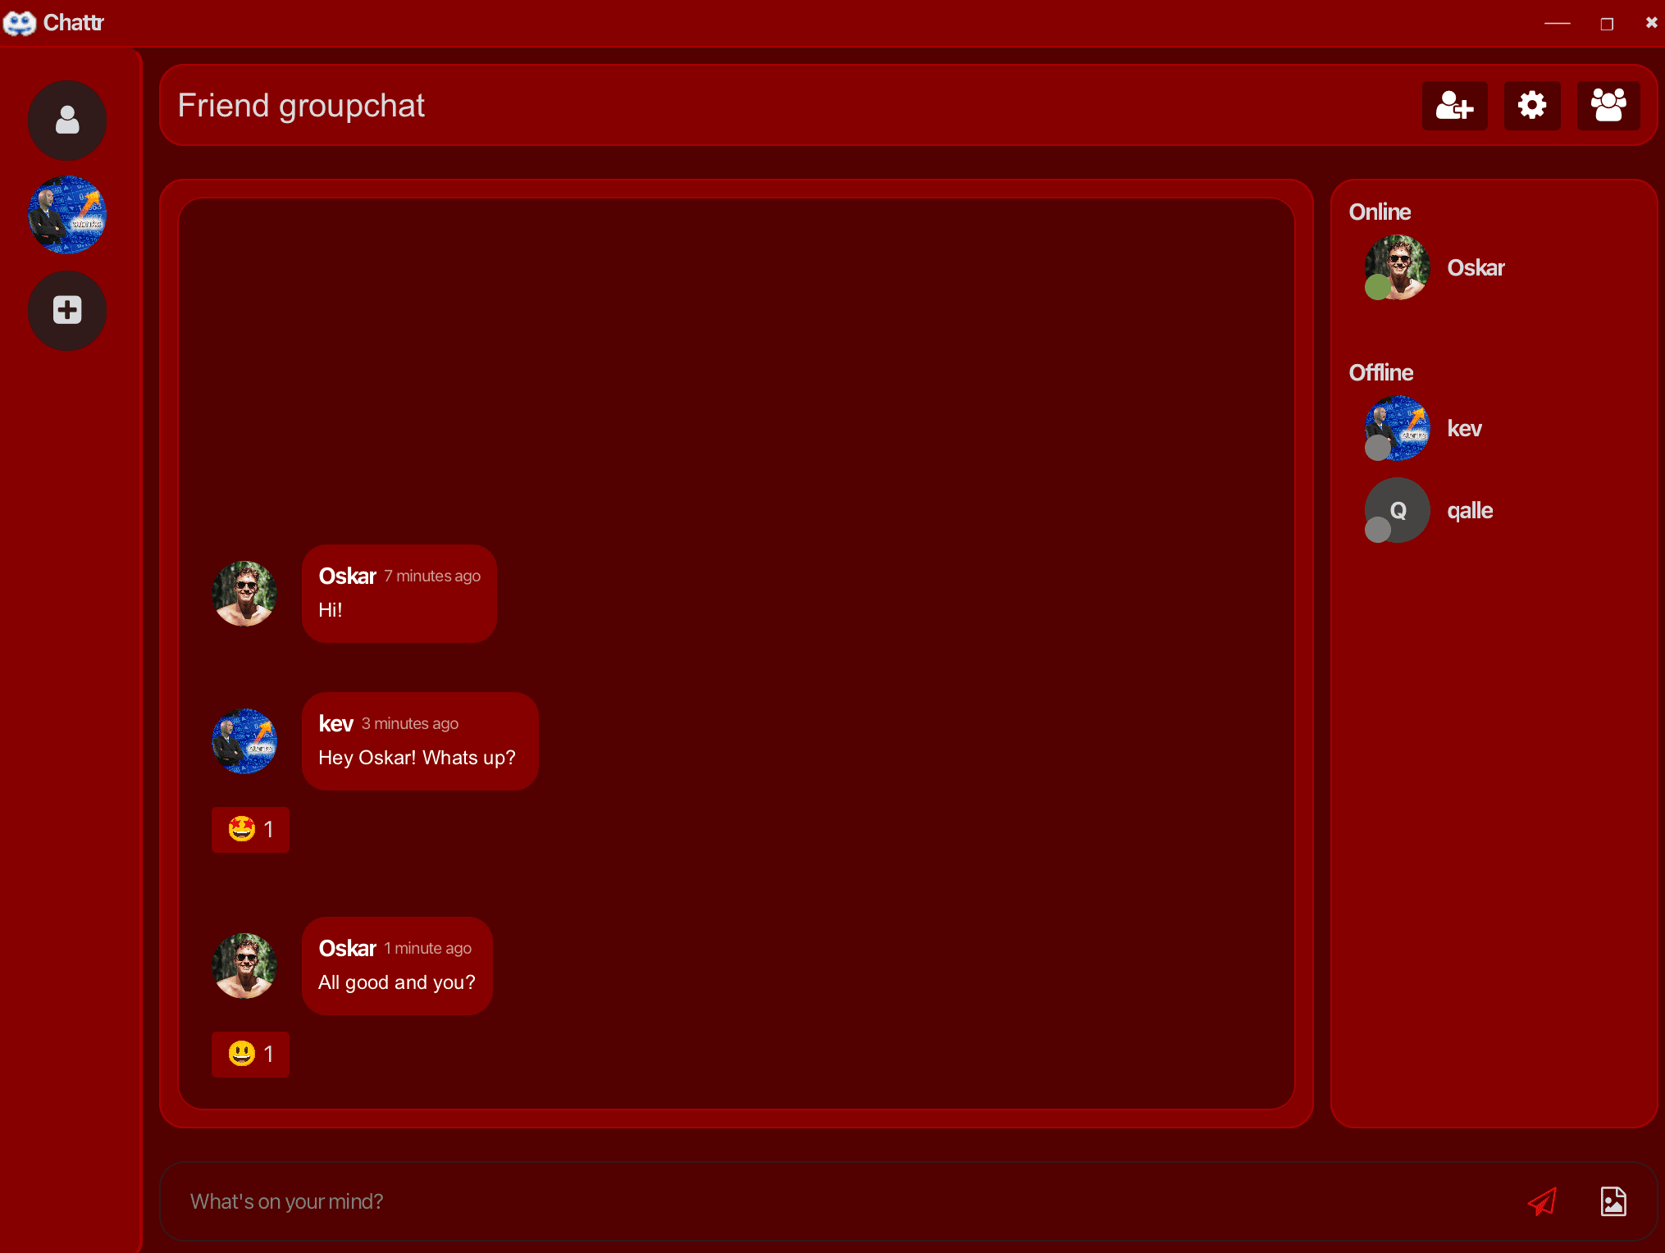Attach an image using picture icon
The height and width of the screenshot is (1253, 1665).
tap(1613, 1201)
